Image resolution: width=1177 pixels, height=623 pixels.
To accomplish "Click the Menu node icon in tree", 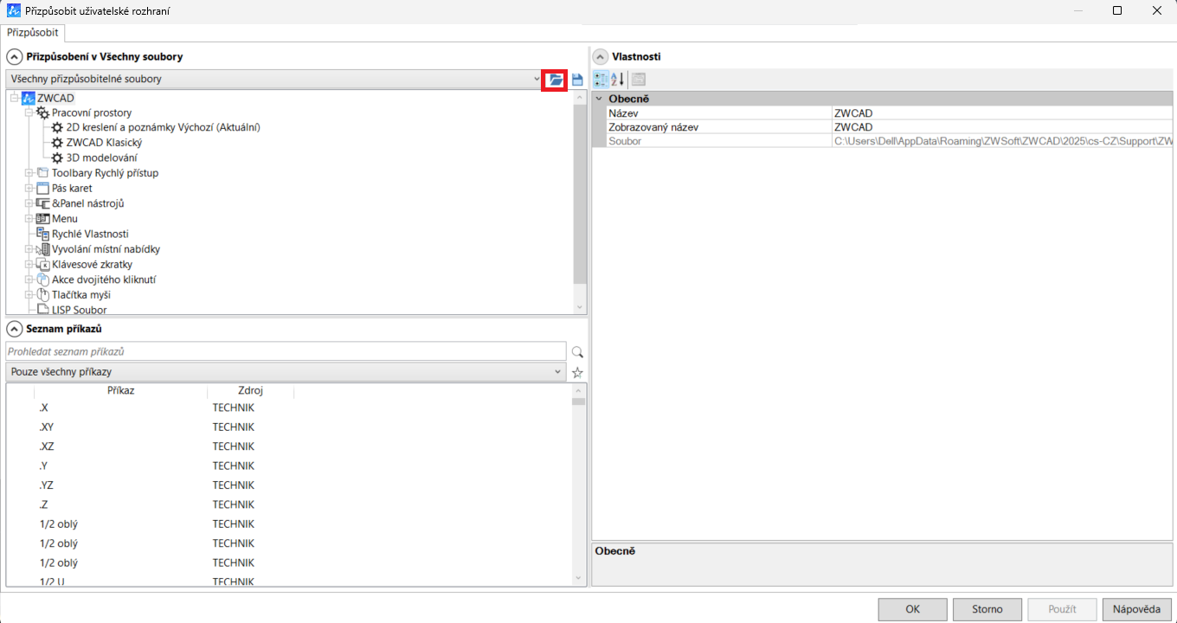I will pos(43,219).
